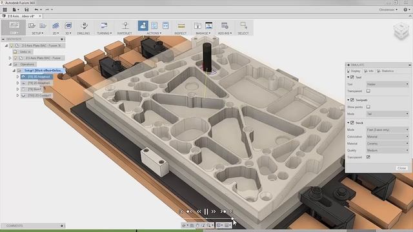Select the Waterjet tool icon

[x=125, y=26]
